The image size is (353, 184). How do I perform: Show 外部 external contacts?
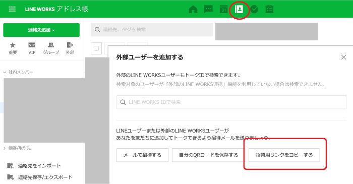(x=70, y=48)
